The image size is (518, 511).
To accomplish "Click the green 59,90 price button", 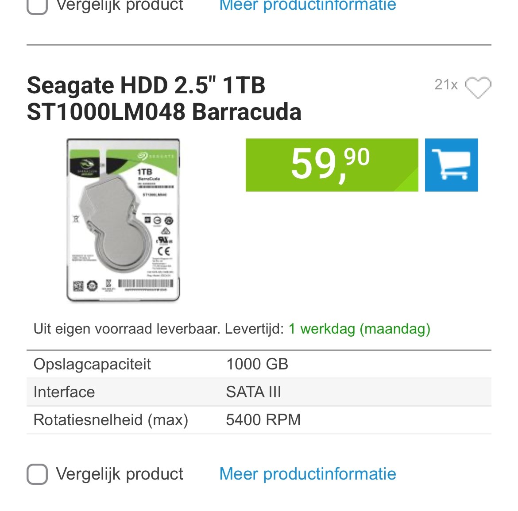I will 332,165.
